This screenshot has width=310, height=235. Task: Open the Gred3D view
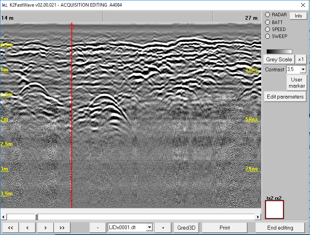[186, 228]
